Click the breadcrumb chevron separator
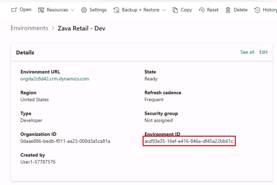Screen dimensions: 277x185 [53, 28]
